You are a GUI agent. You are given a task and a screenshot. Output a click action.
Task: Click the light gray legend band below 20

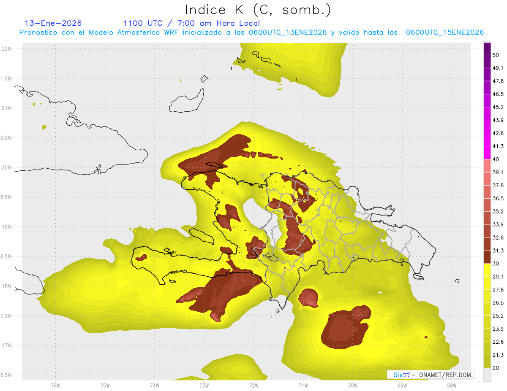(x=488, y=374)
